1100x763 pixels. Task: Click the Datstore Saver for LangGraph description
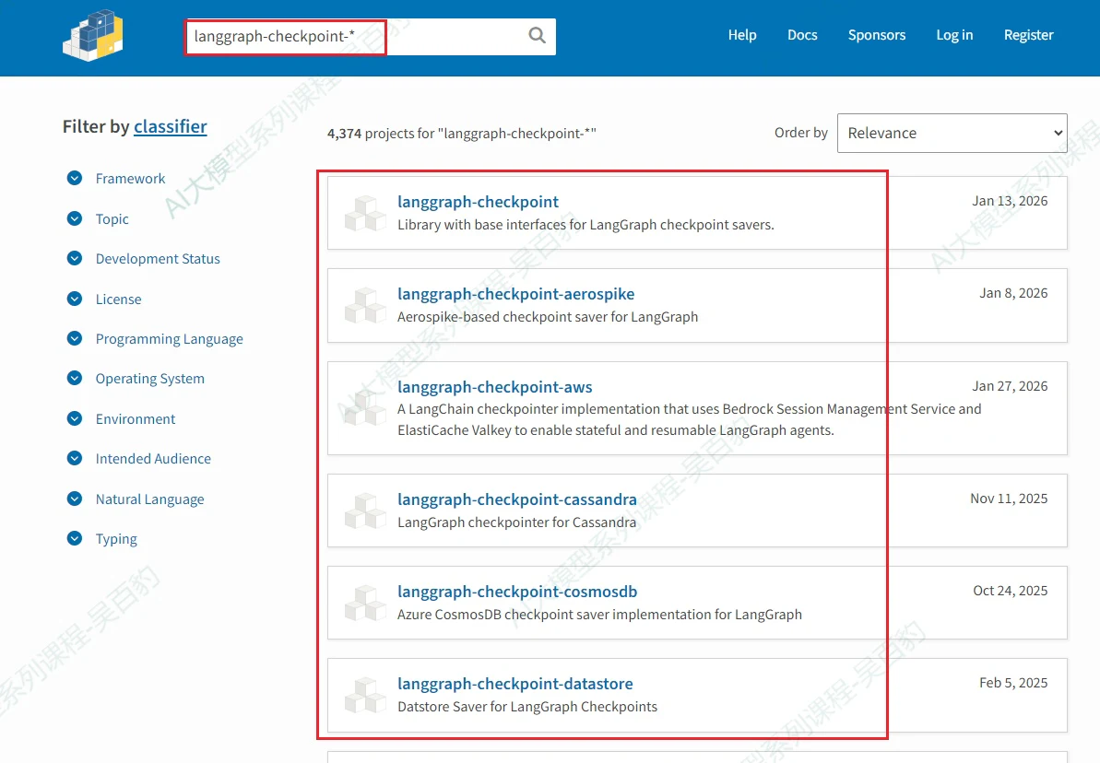[527, 707]
